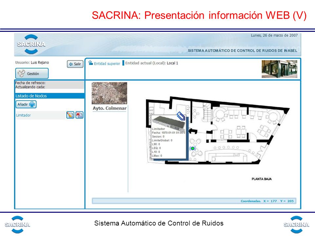Click the 'LimiteGlobal: 0' value in popup
The width and height of the screenshot is (315, 236).
point(162,140)
